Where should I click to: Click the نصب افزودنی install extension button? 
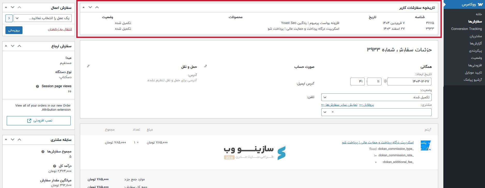click(x=39, y=120)
